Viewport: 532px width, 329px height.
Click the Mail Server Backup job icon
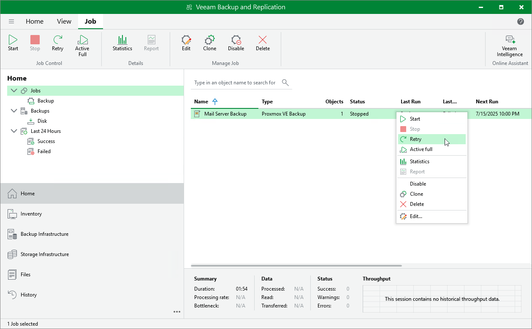[x=197, y=114]
